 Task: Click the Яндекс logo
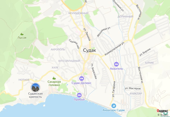[x=162, y=111]
